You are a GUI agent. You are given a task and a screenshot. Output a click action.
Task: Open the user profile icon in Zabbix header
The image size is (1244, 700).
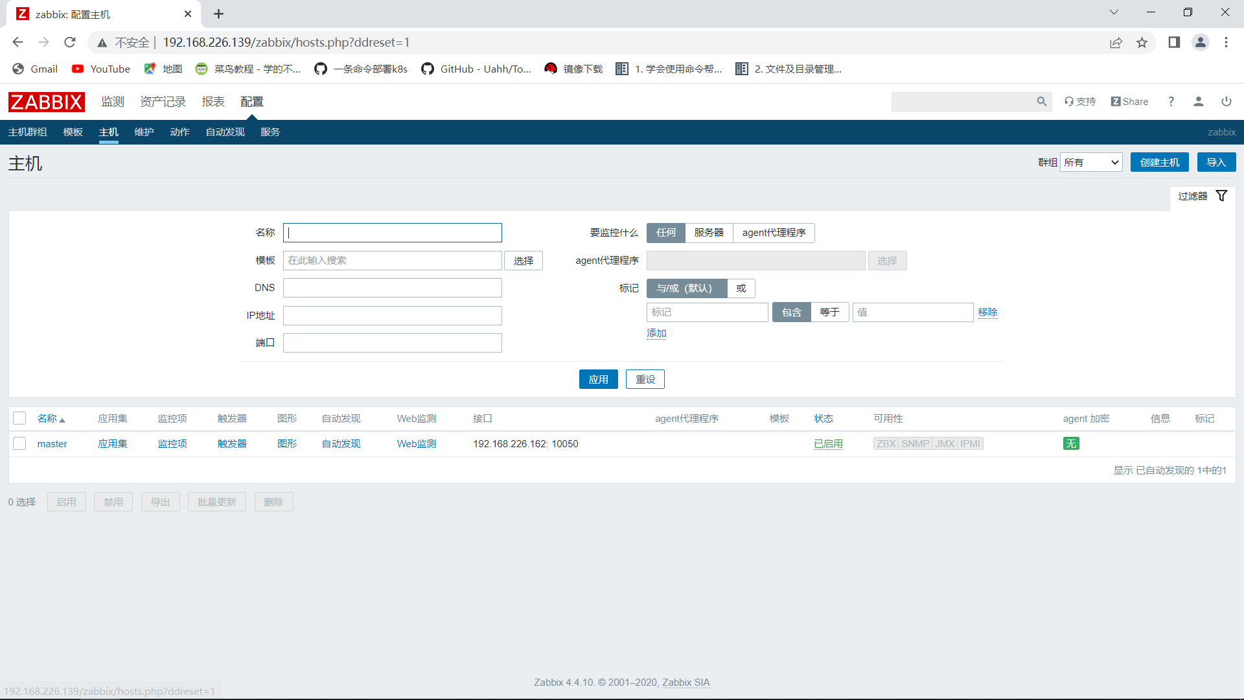coord(1198,102)
